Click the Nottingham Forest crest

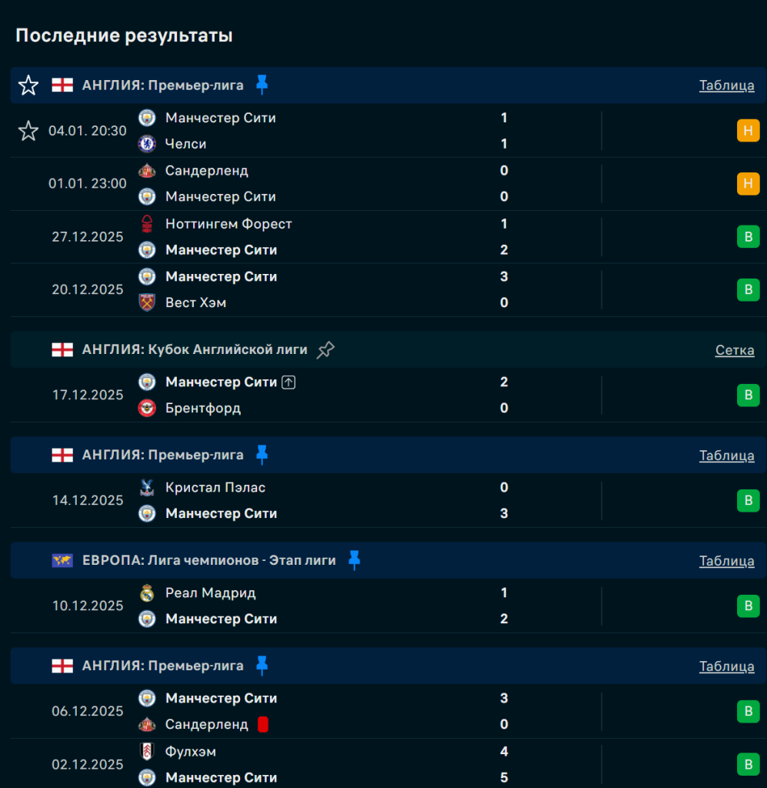pos(147,224)
